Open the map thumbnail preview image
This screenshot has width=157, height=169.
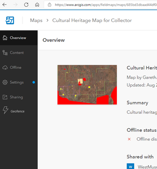click(87, 84)
